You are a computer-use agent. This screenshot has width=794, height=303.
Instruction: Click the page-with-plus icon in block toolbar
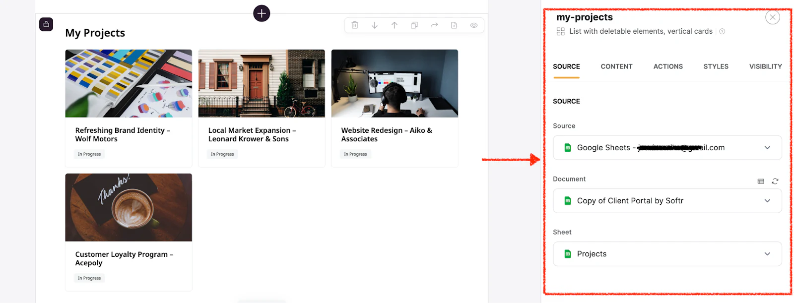click(454, 25)
